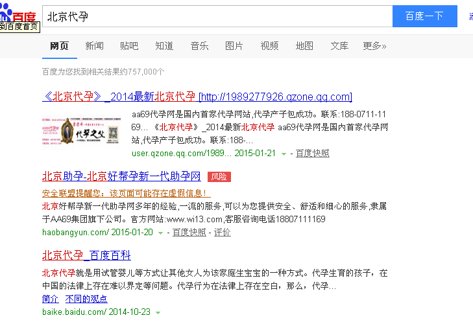Expand the arrow beside haobangyun.com 2015-01-20

tap(161, 233)
